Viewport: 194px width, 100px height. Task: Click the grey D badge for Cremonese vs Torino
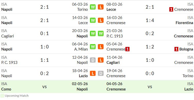[x=101, y=73]
